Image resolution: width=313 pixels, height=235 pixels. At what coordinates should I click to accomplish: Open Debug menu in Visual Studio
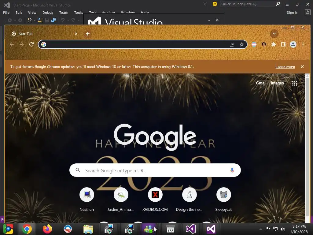(x=48, y=12)
